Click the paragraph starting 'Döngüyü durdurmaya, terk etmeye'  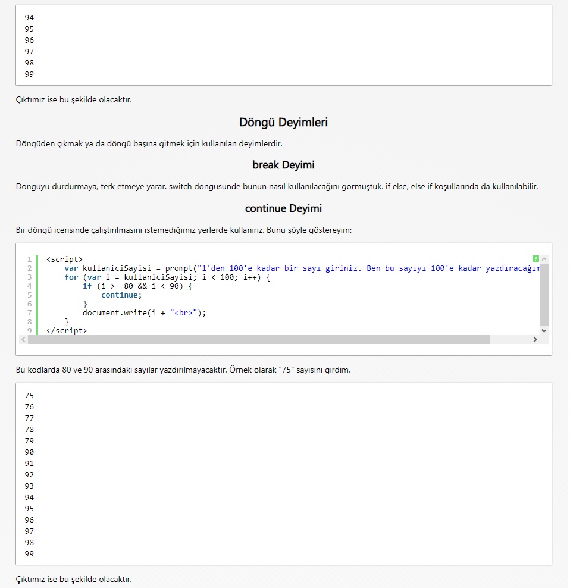click(277, 186)
